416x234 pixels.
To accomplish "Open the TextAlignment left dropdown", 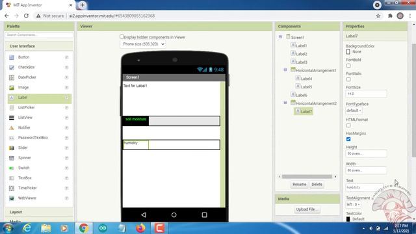I will (x=353, y=204).
